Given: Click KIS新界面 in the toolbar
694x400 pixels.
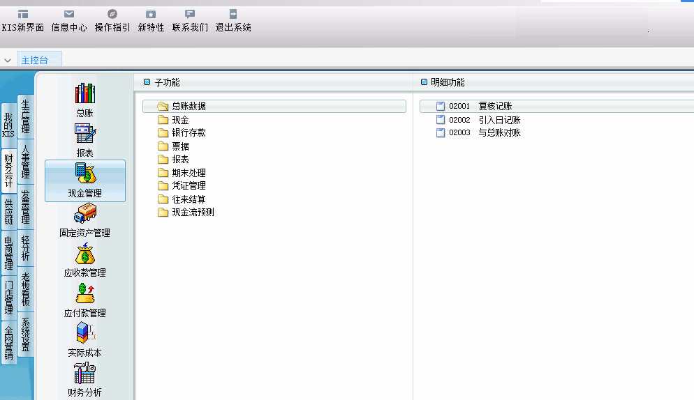Looking at the screenshot, I should click(x=23, y=21).
